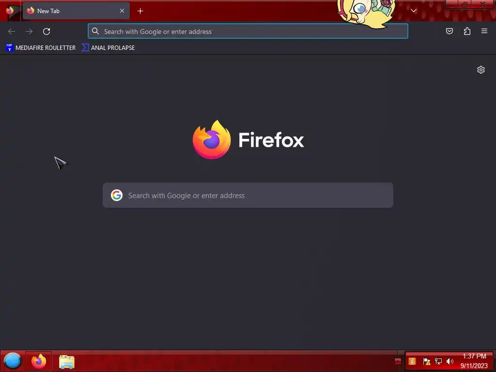
Task: Open a new tab with plus button
Action: (x=140, y=11)
